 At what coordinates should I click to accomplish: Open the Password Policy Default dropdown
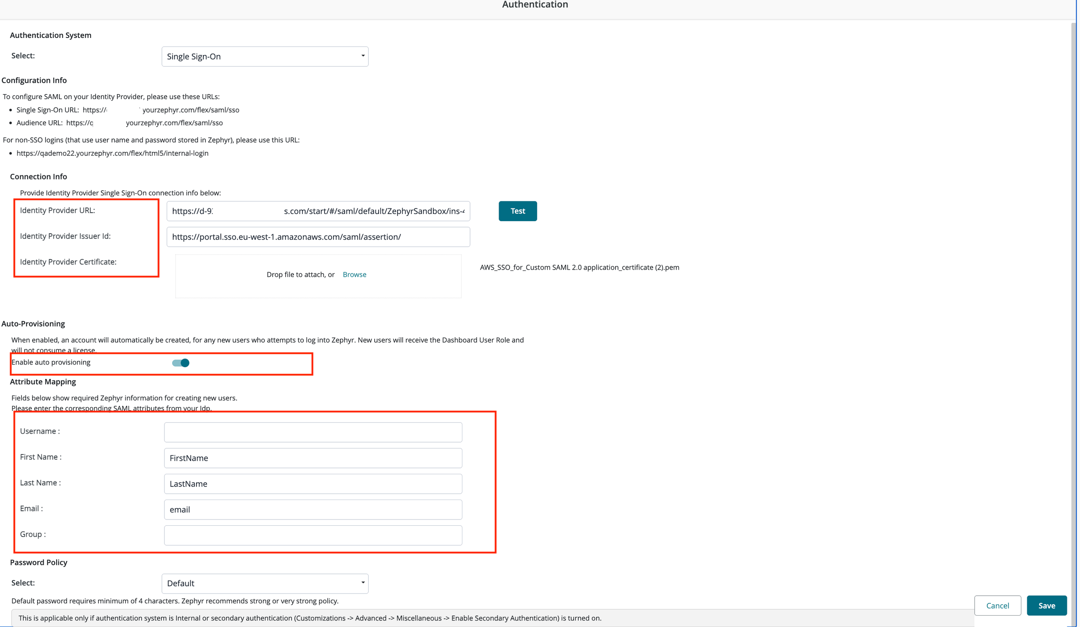[265, 583]
